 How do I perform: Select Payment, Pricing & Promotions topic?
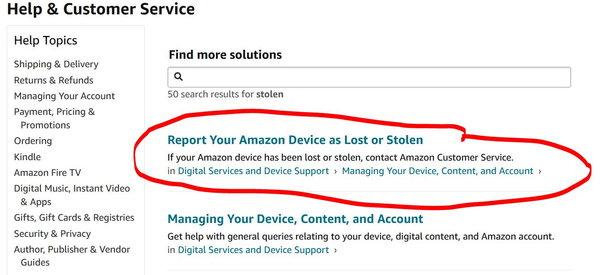[55, 112]
